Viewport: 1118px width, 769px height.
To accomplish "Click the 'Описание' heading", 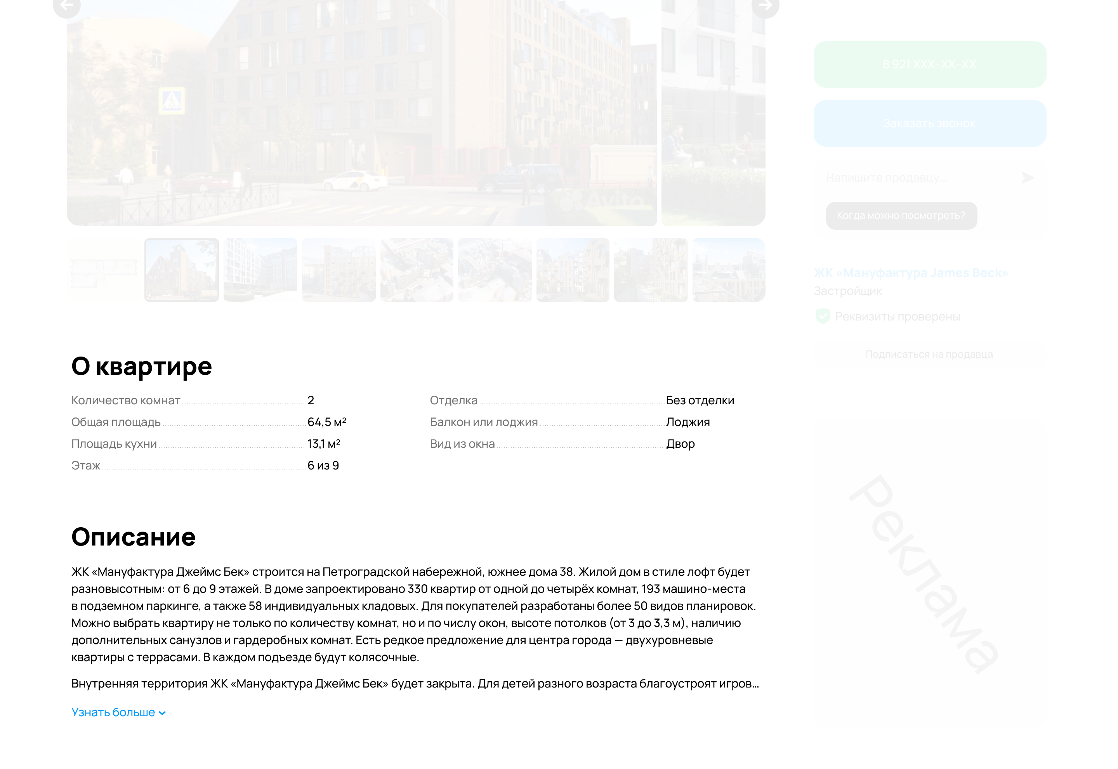I will [x=134, y=537].
